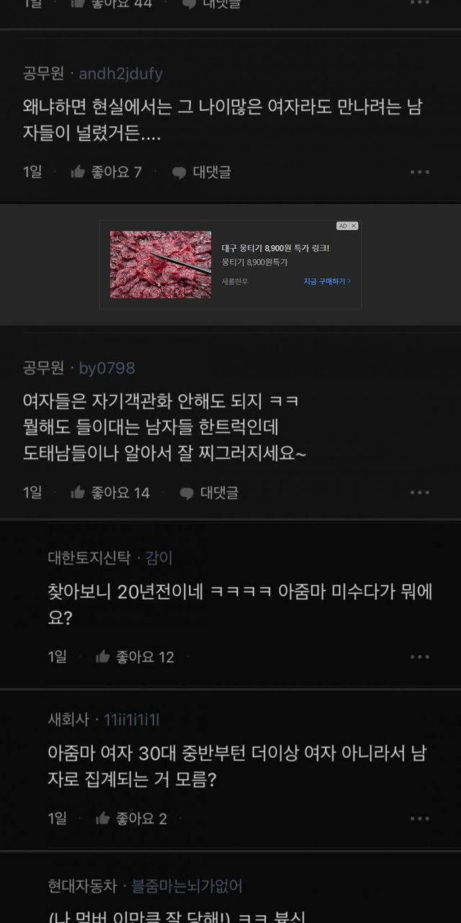Tap reply bubble on by0798's comment
Image resolution: width=461 pixels, height=923 pixels.
coord(187,493)
